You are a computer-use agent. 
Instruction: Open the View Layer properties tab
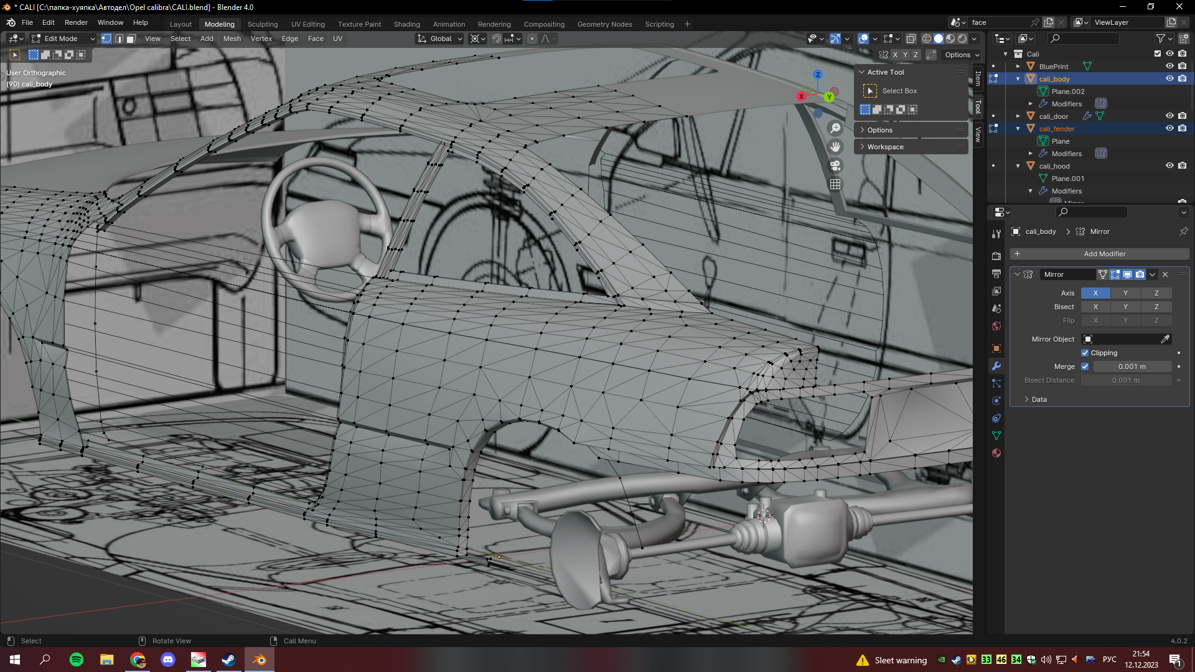[x=996, y=291]
